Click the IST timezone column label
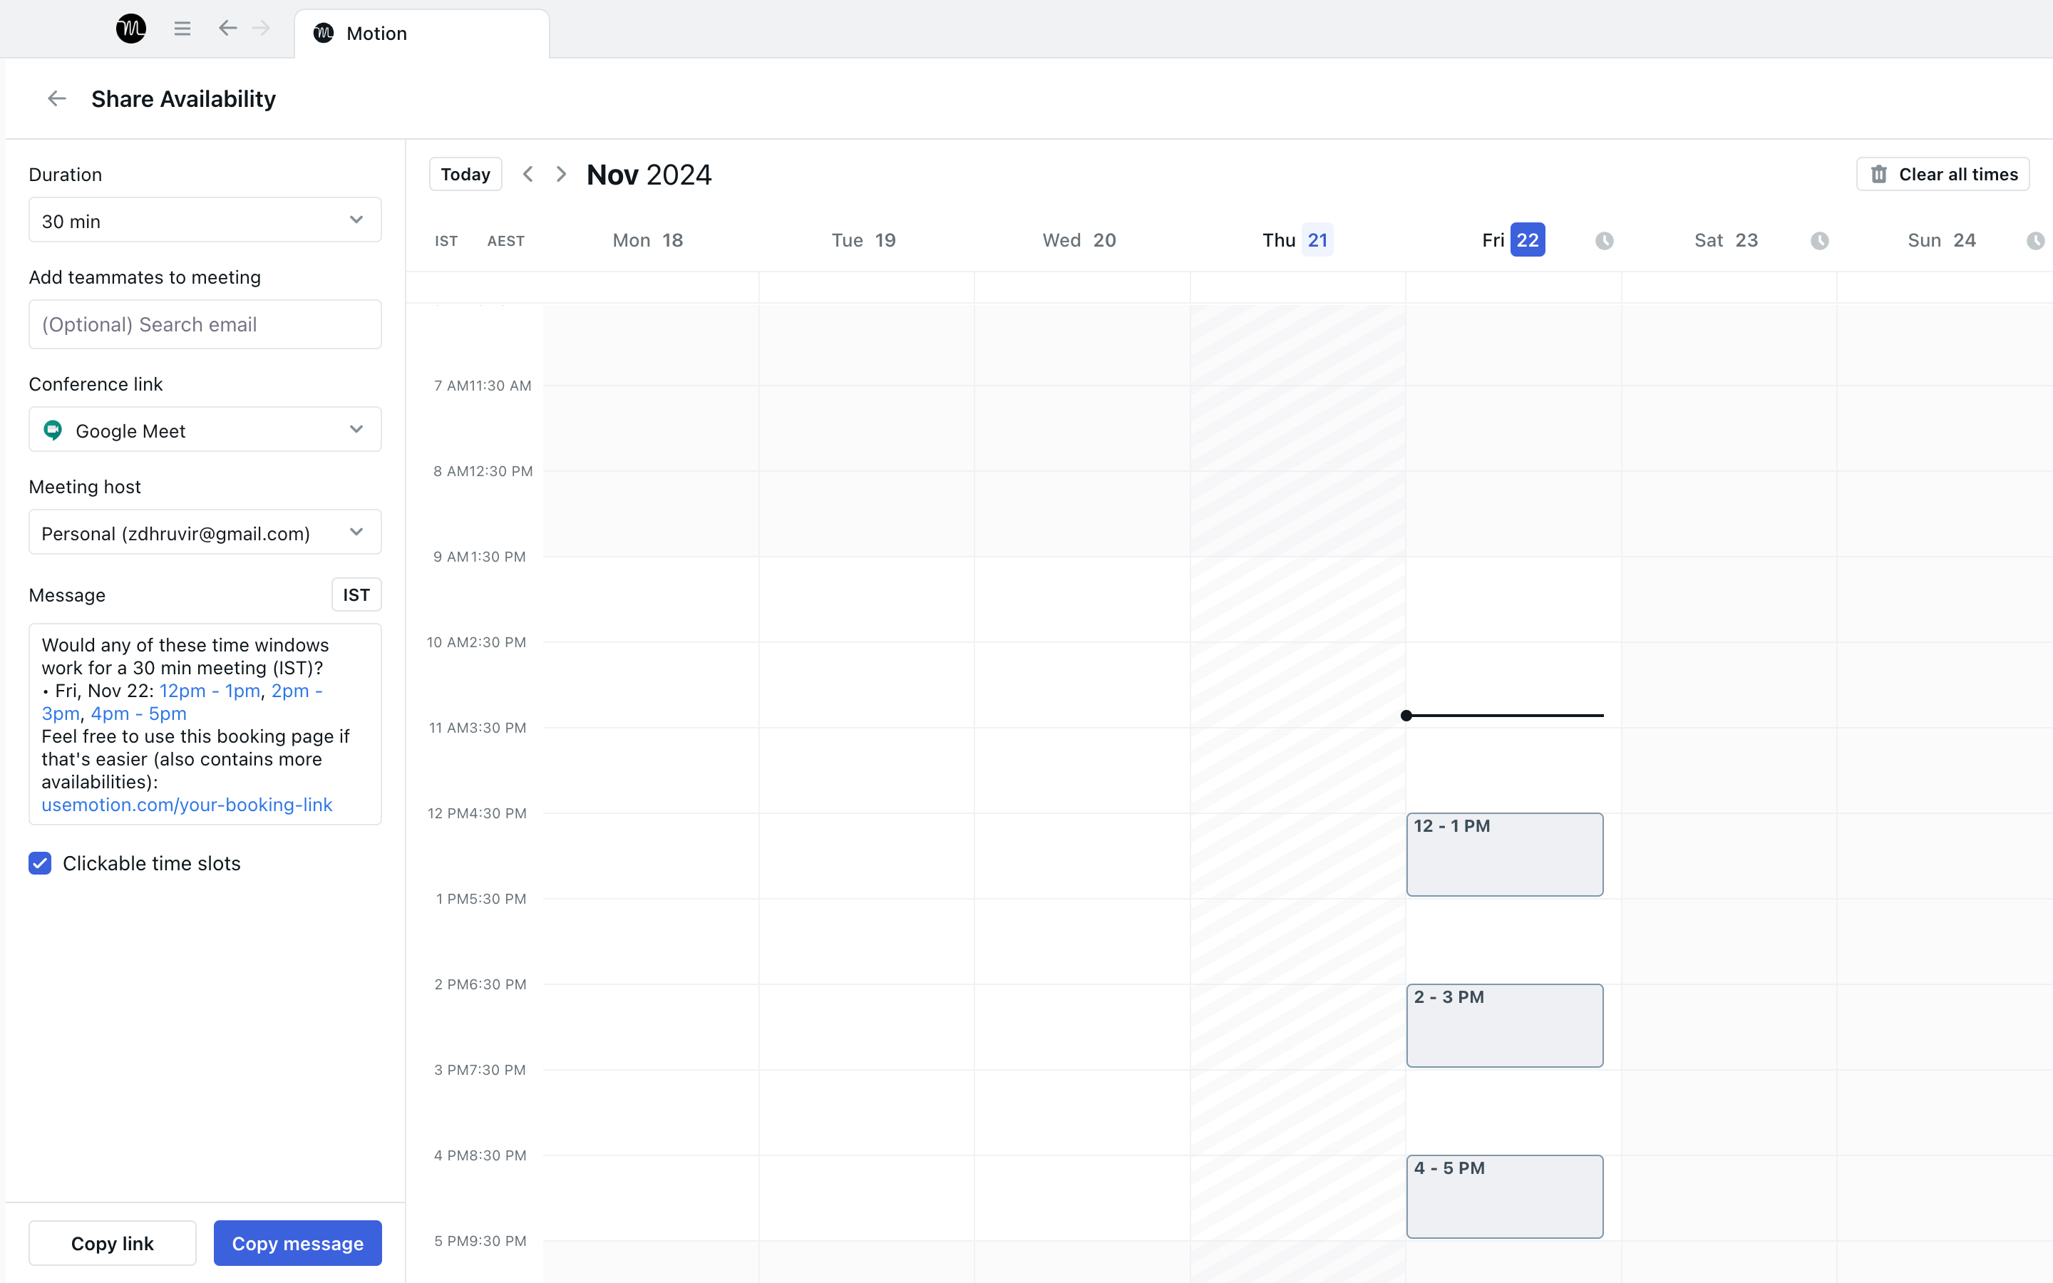 pyautogui.click(x=446, y=241)
